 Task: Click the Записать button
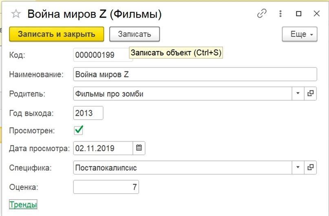[x=135, y=34]
